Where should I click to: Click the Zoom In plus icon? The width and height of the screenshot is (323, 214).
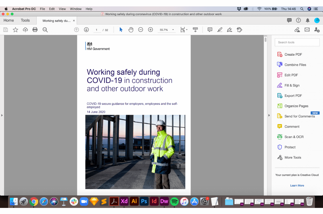pos(150,30)
